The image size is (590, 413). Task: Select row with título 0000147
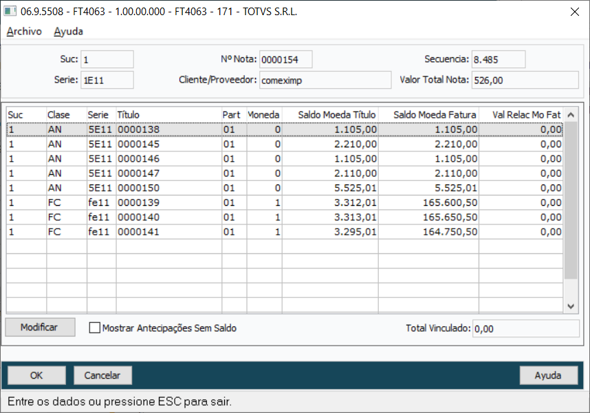(285, 173)
